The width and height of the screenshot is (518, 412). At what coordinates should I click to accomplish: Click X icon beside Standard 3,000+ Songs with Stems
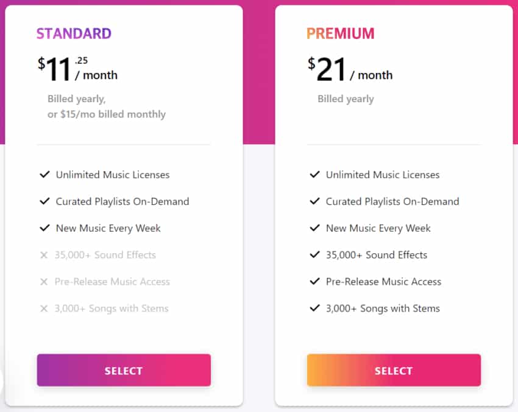click(x=44, y=309)
